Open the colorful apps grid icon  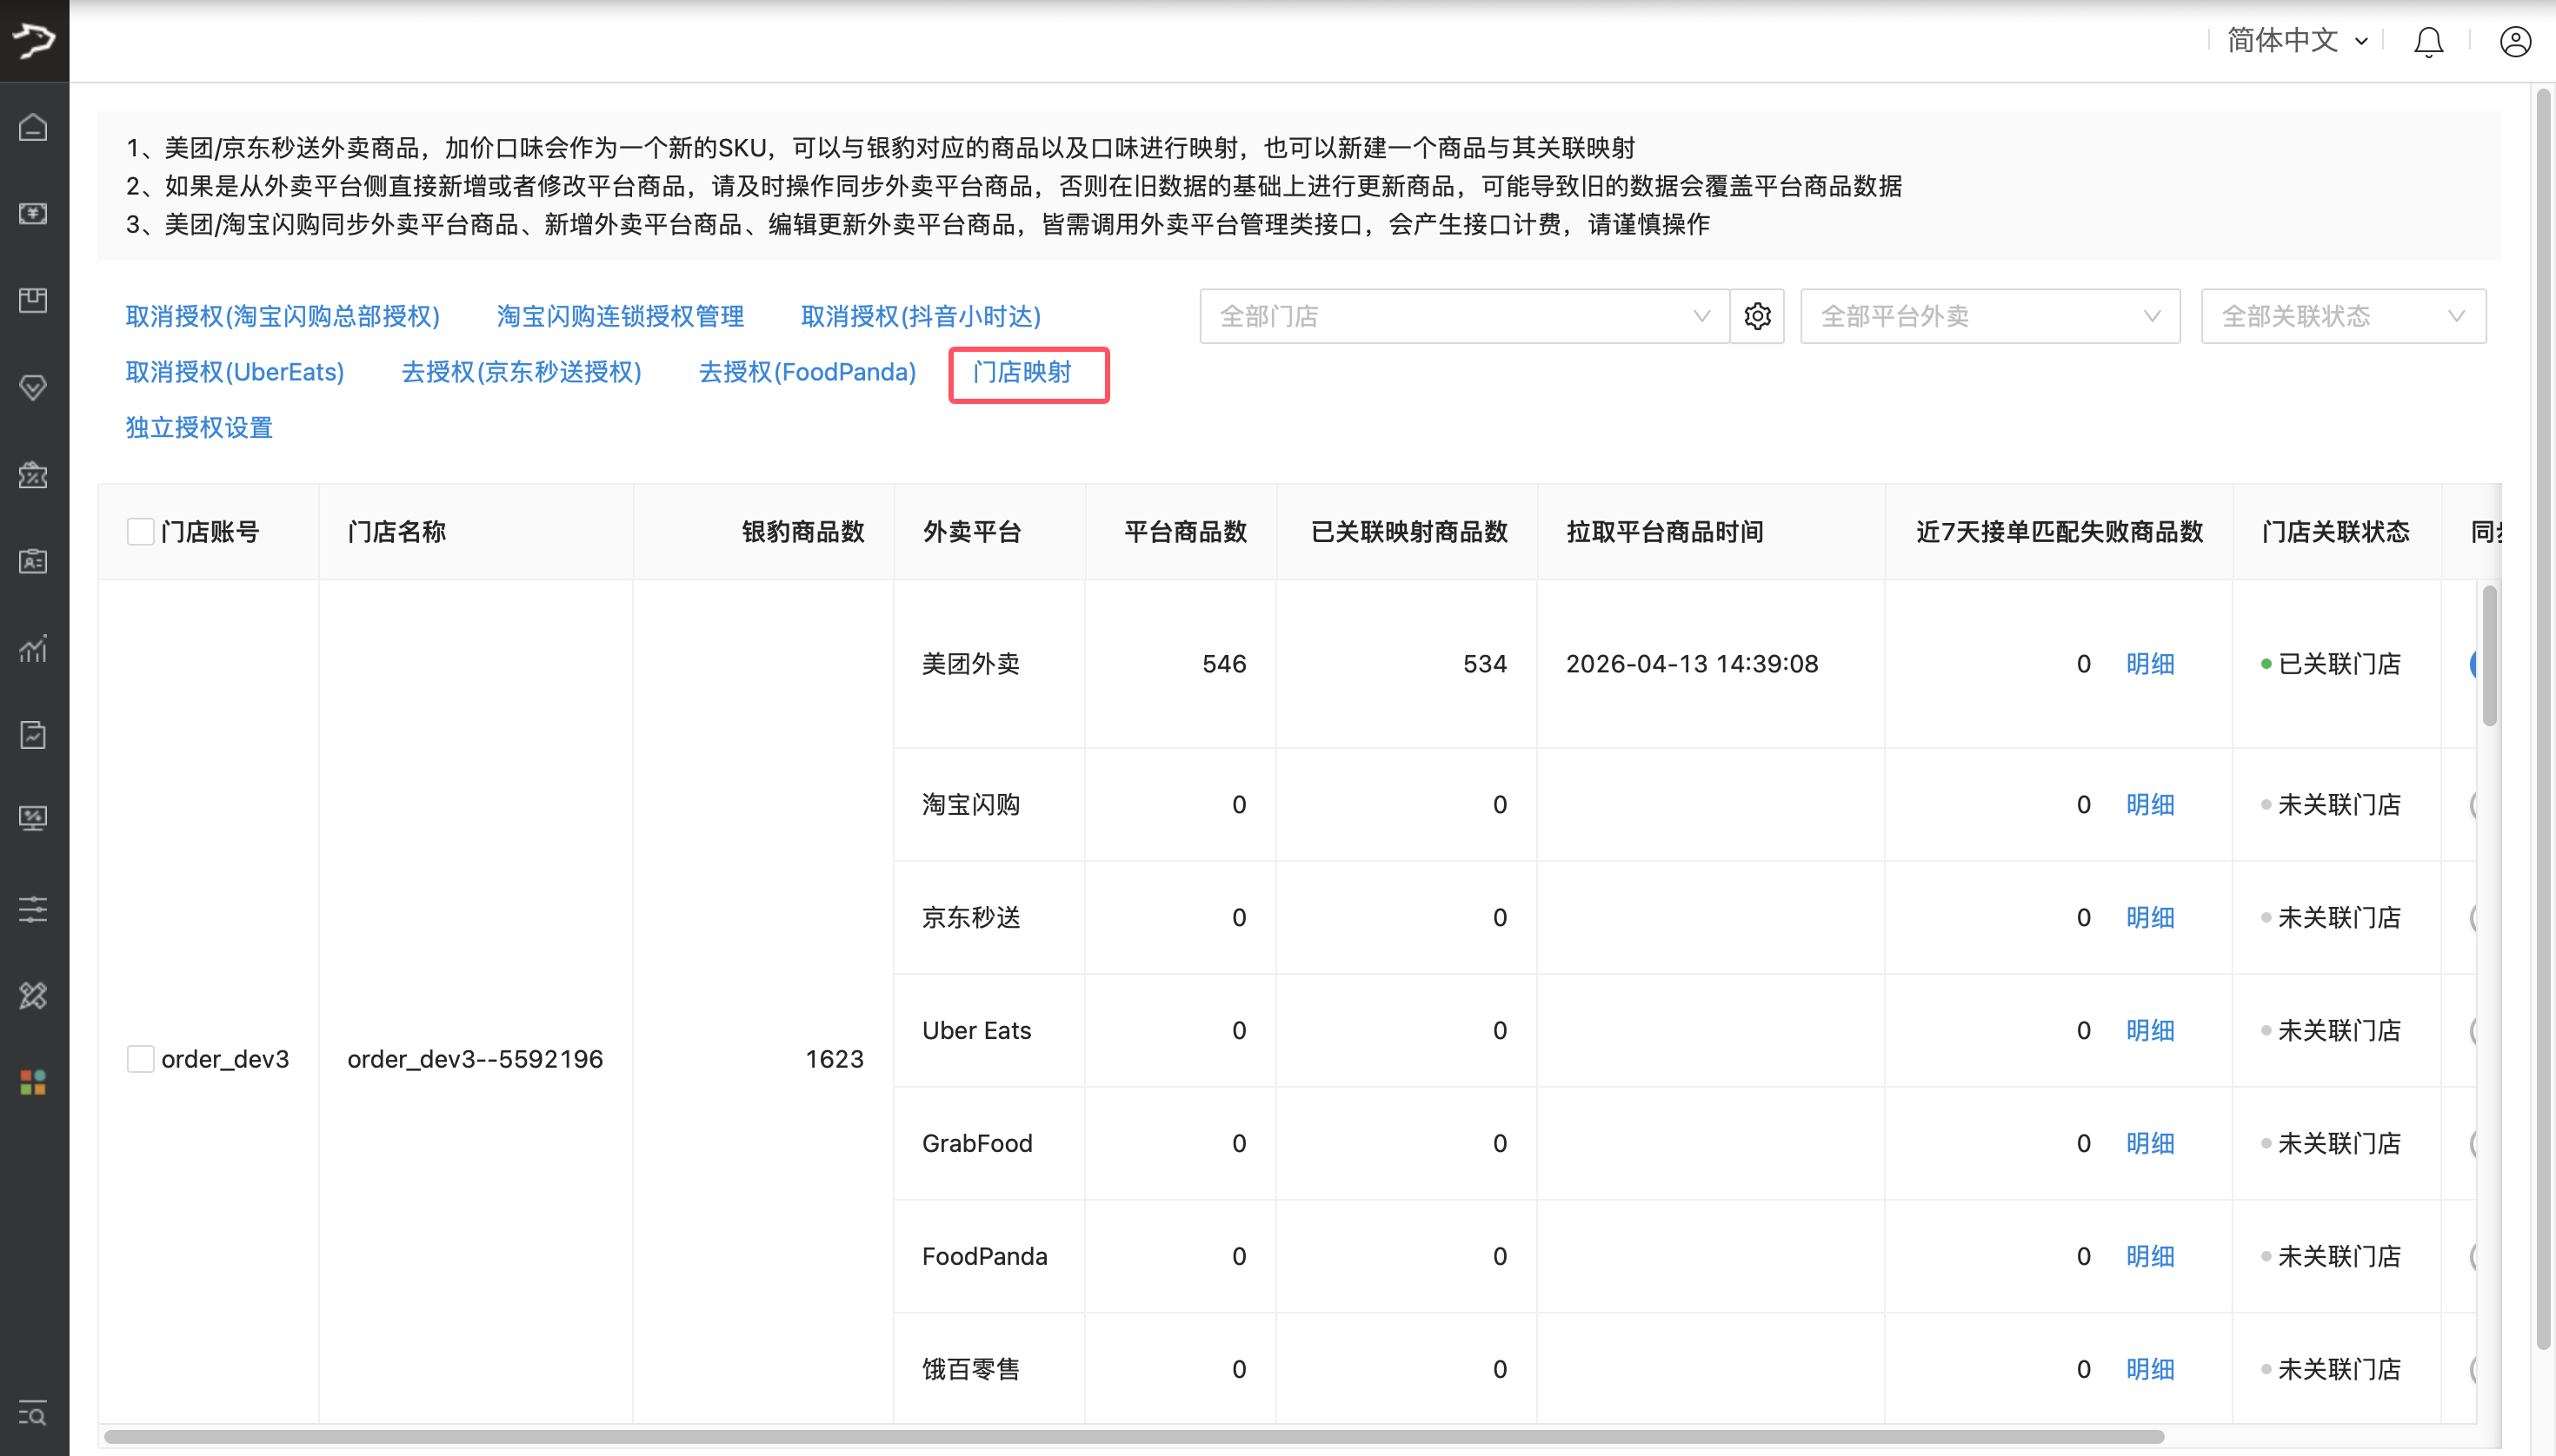(x=33, y=1082)
